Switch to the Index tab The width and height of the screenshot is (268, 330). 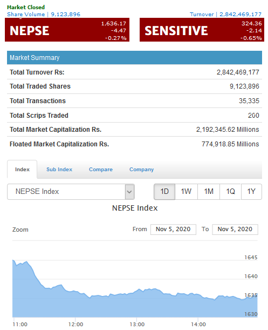(22, 170)
